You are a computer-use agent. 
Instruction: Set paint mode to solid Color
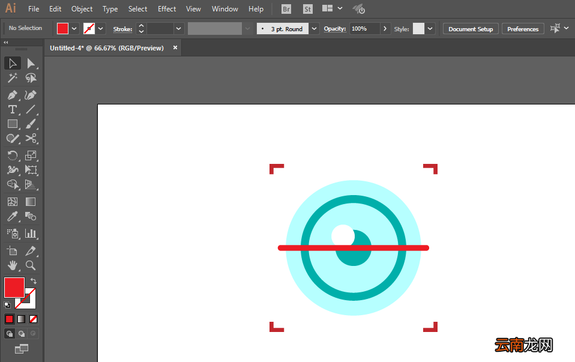pyautogui.click(x=10, y=319)
